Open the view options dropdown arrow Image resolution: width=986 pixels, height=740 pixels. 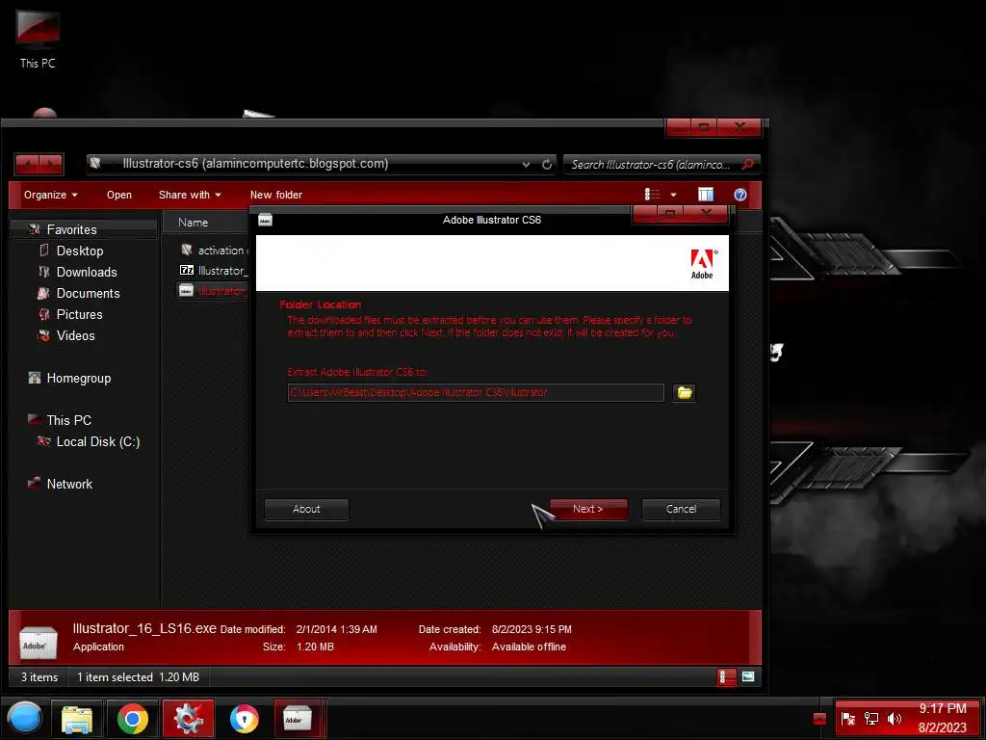click(x=673, y=195)
